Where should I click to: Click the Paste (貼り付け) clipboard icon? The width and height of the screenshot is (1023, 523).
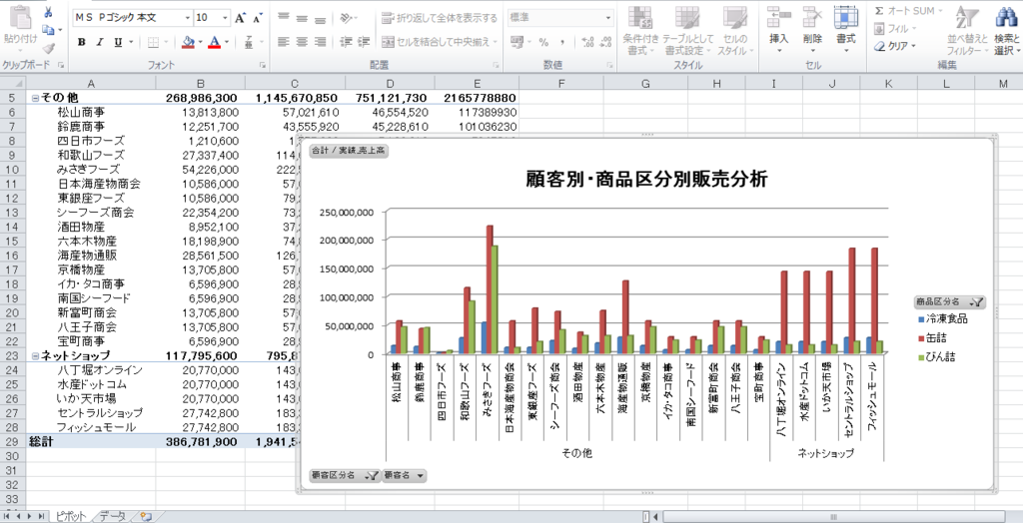click(20, 18)
